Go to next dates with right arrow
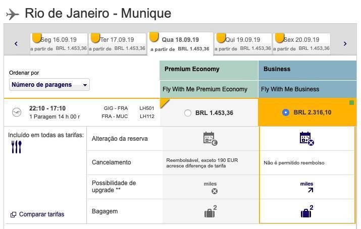 click(x=345, y=43)
